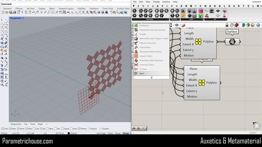The height and width of the screenshot is (147, 262).
Task: Click the Open folder icon in Rhino toolbar
Action: pos(7,12)
